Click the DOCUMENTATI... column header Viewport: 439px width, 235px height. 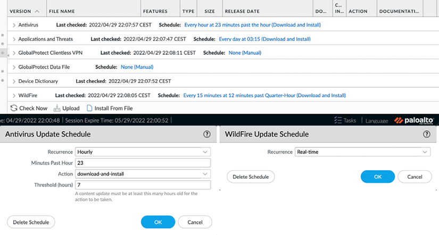click(399, 12)
